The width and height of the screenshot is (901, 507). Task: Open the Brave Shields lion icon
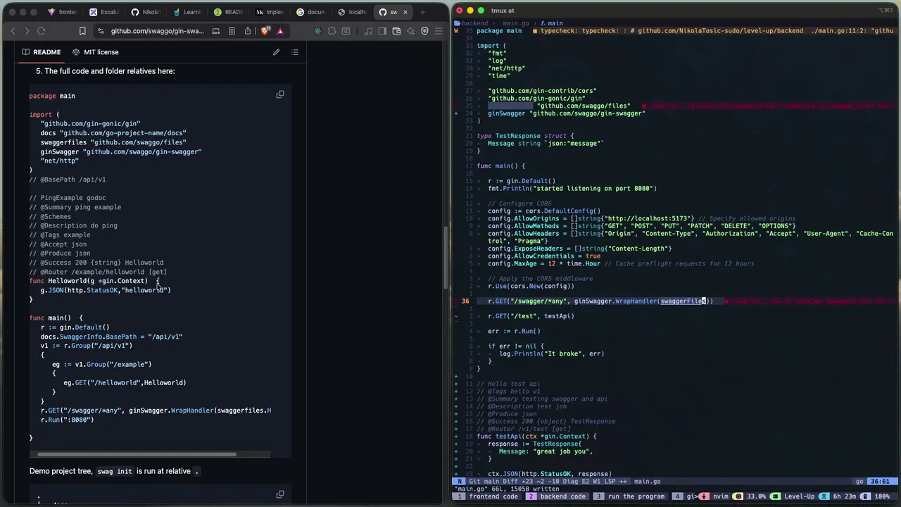(265, 31)
